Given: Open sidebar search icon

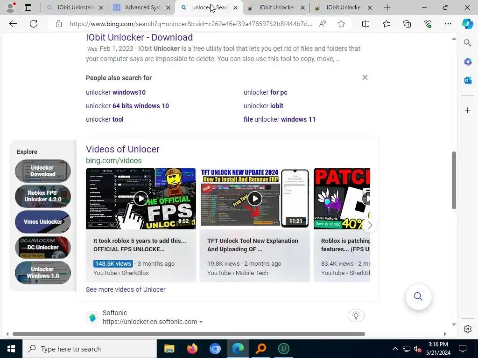Looking at the screenshot, I should tap(468, 42).
